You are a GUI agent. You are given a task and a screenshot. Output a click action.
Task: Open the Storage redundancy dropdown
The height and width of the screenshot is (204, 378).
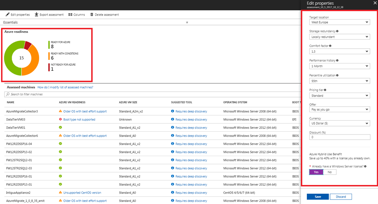click(x=340, y=37)
